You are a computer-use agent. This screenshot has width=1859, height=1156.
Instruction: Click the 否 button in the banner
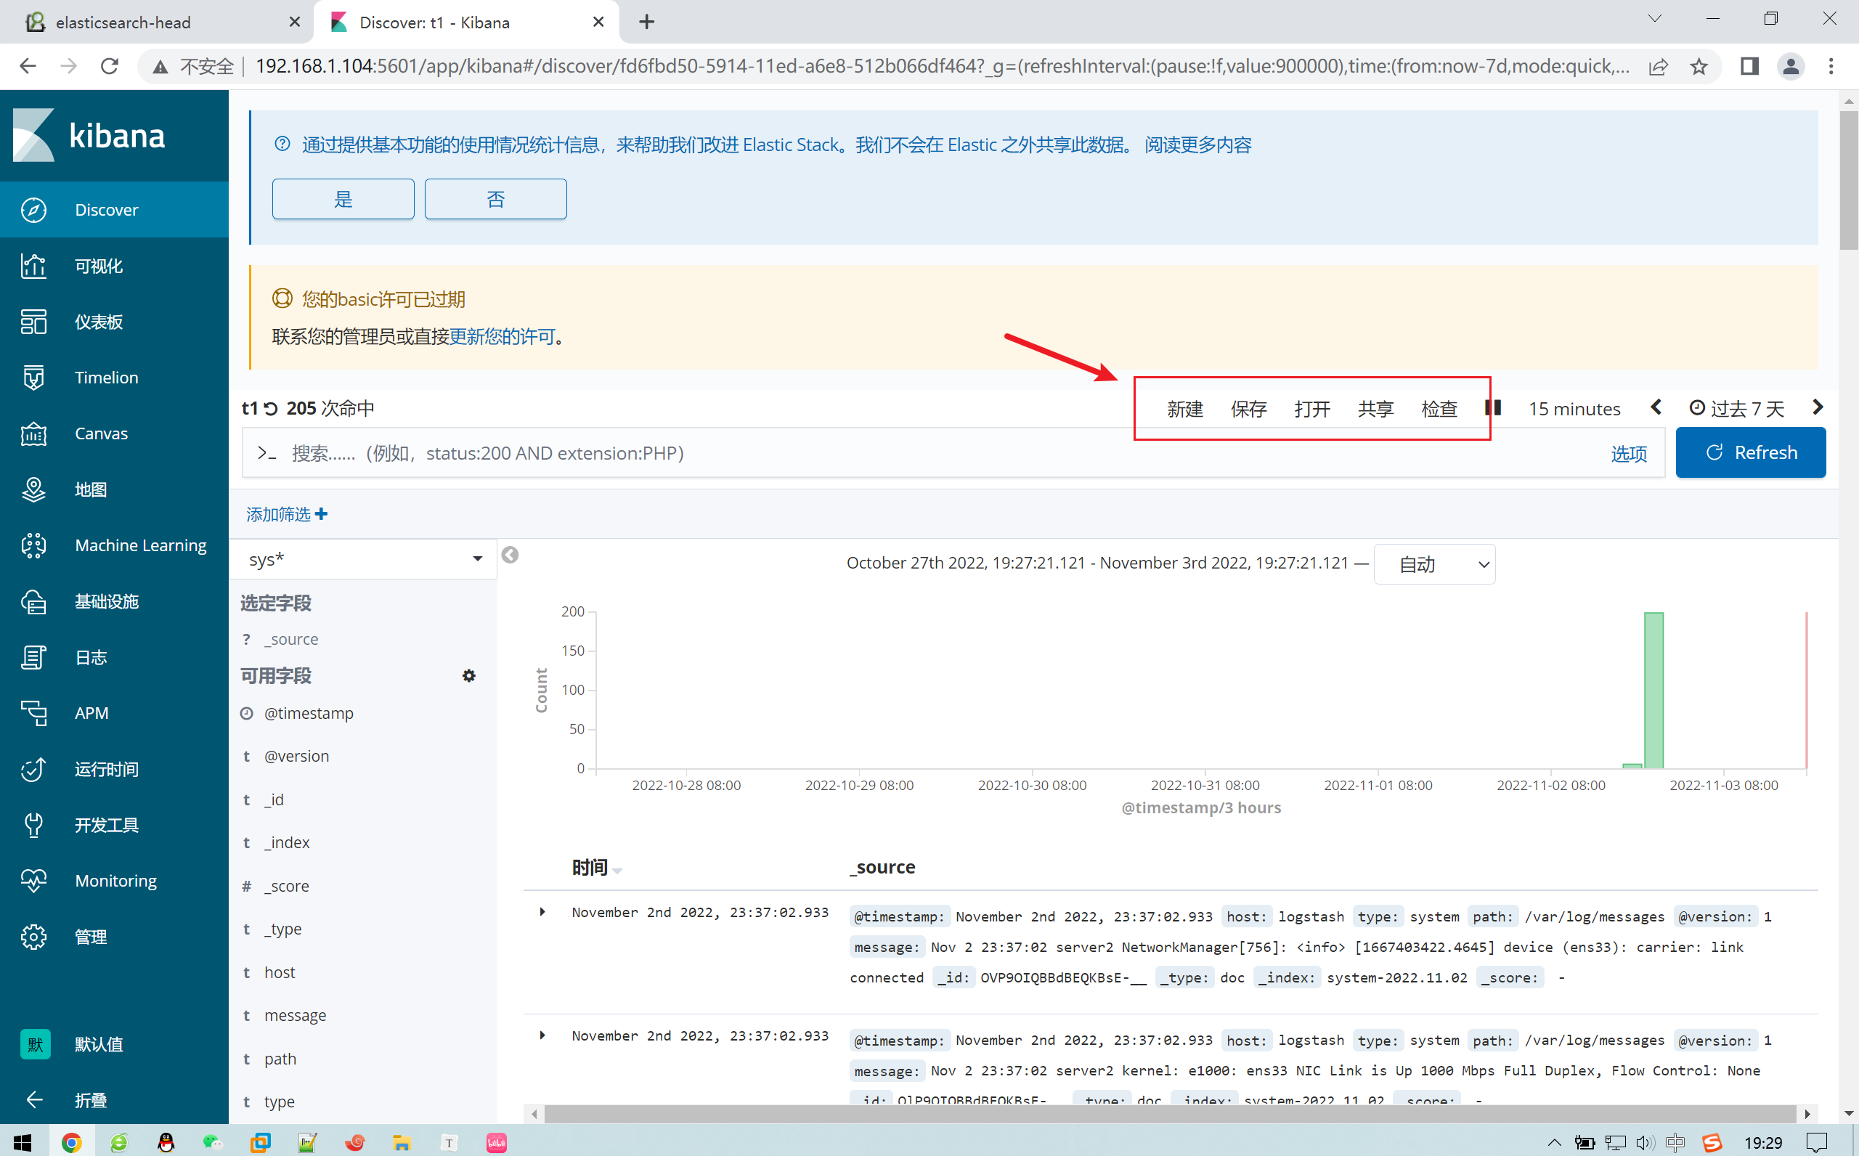(495, 200)
